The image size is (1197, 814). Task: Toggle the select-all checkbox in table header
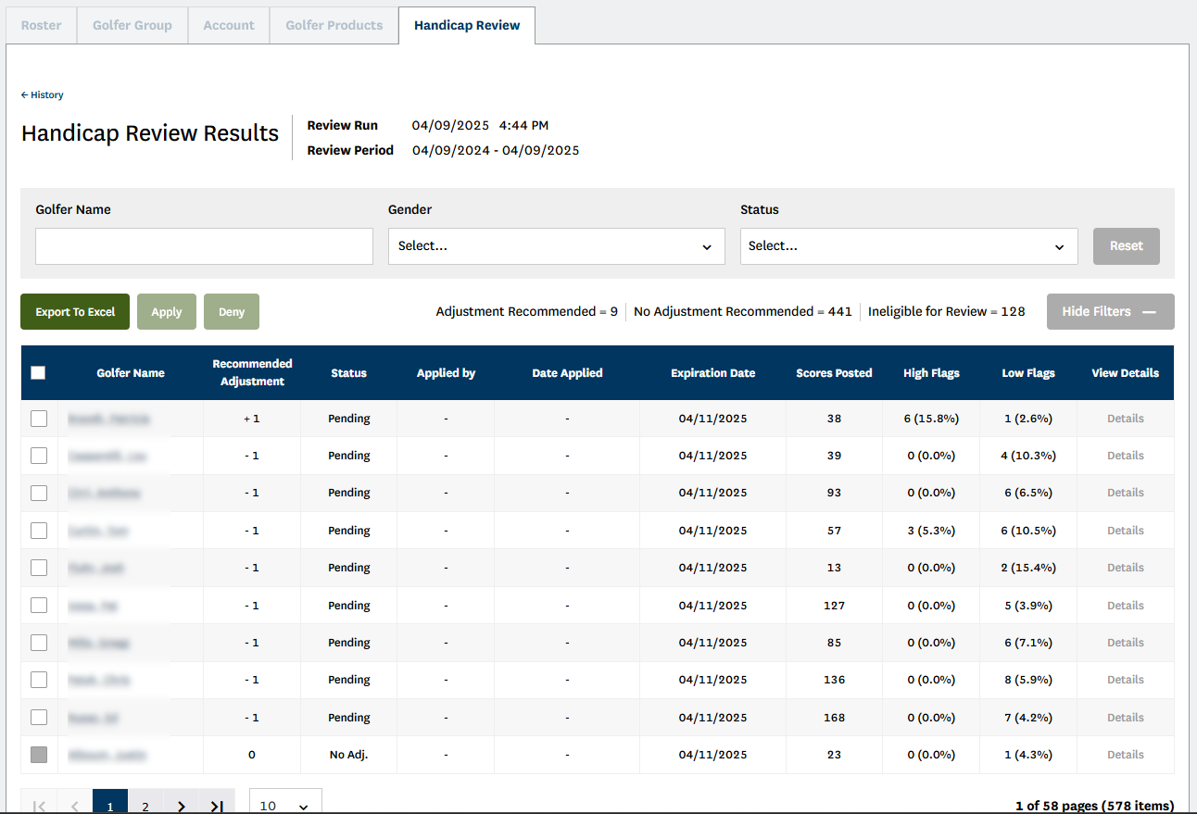point(38,373)
